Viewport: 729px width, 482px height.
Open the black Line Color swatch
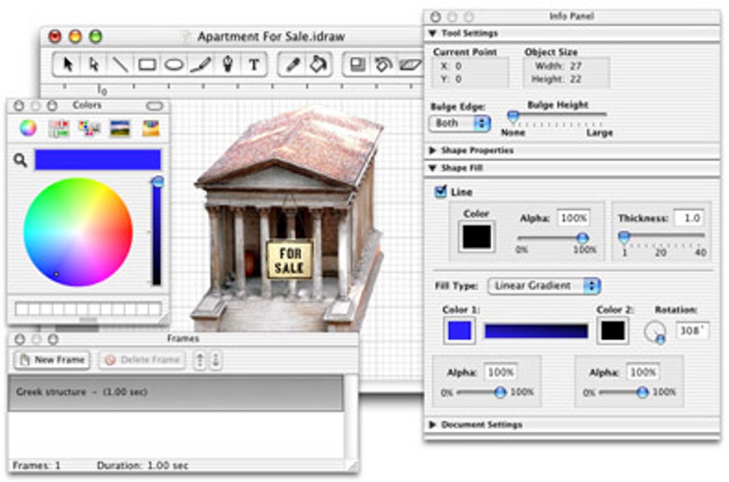coord(476,237)
